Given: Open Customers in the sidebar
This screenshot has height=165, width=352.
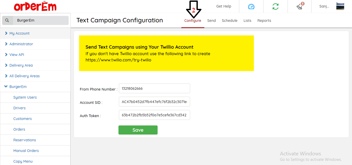Looking at the screenshot, I should click(22, 119).
